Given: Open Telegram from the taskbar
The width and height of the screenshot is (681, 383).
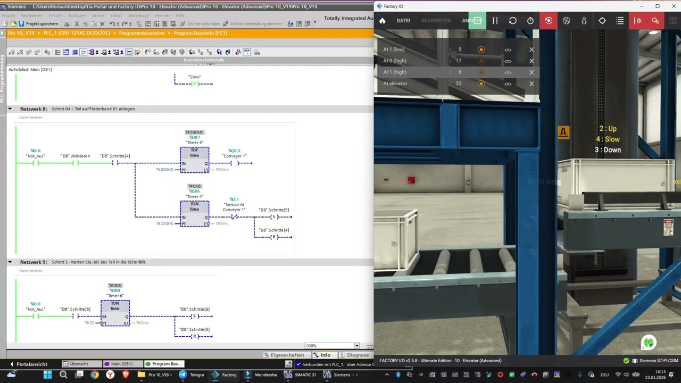Looking at the screenshot, I should click(x=192, y=374).
